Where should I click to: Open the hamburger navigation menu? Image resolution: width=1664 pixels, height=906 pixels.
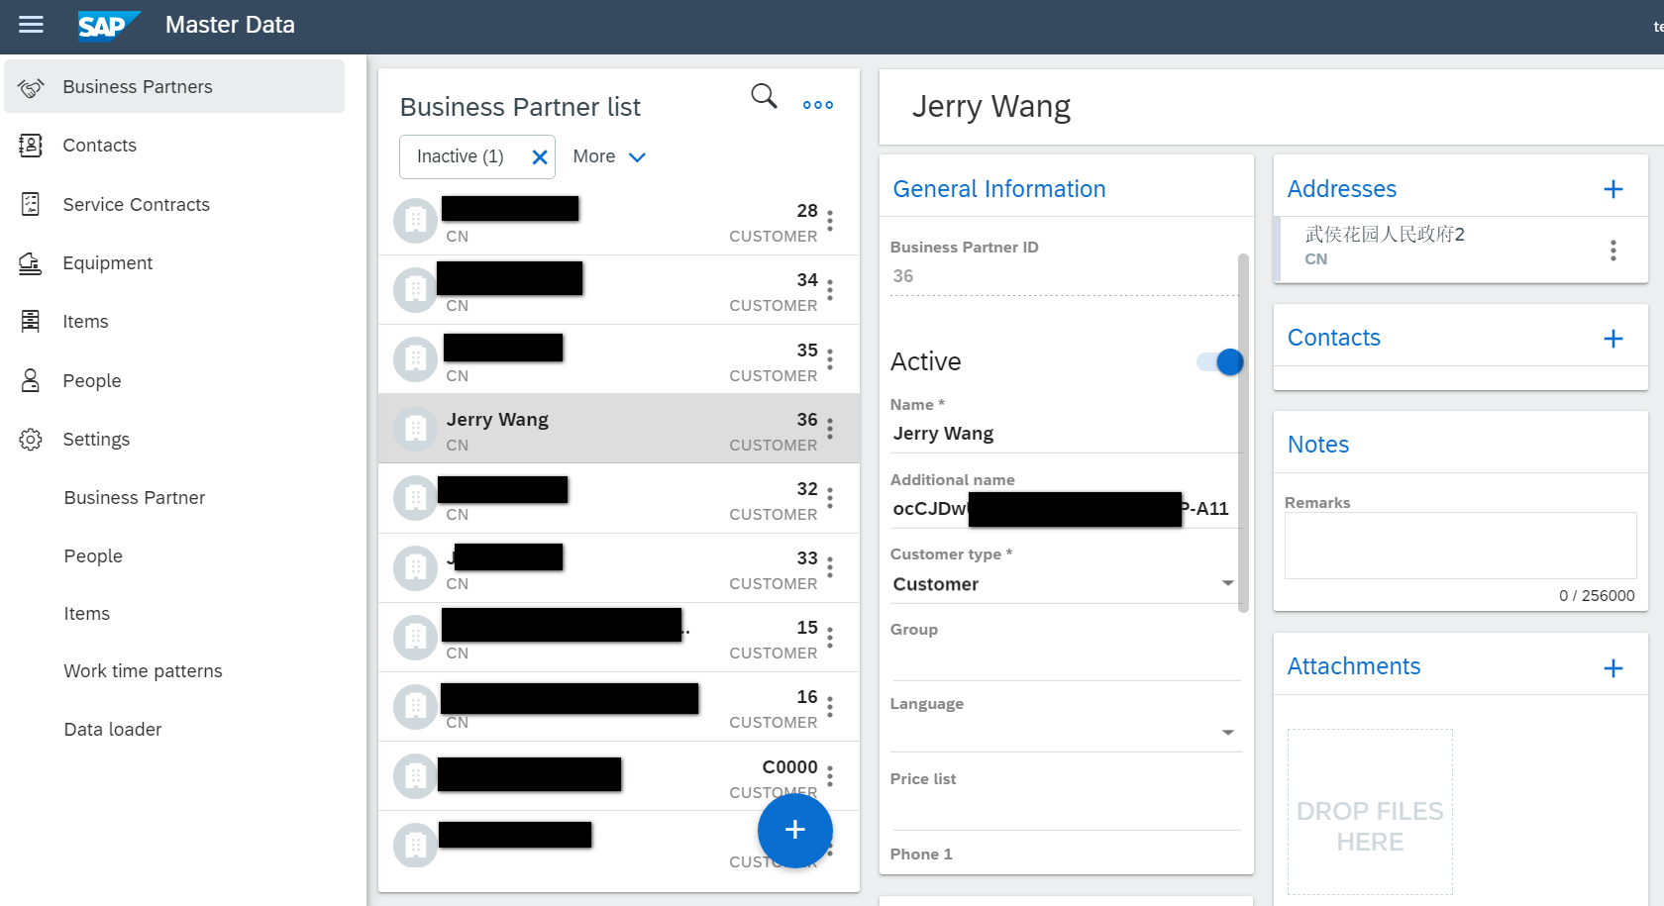click(31, 25)
